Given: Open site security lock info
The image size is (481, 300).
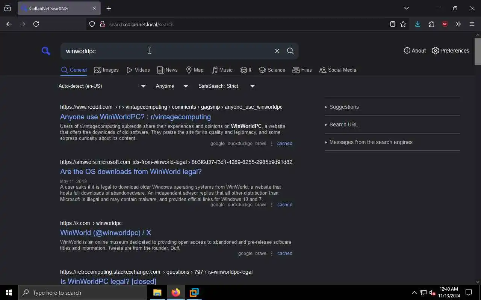Looking at the screenshot, I should [102, 24].
